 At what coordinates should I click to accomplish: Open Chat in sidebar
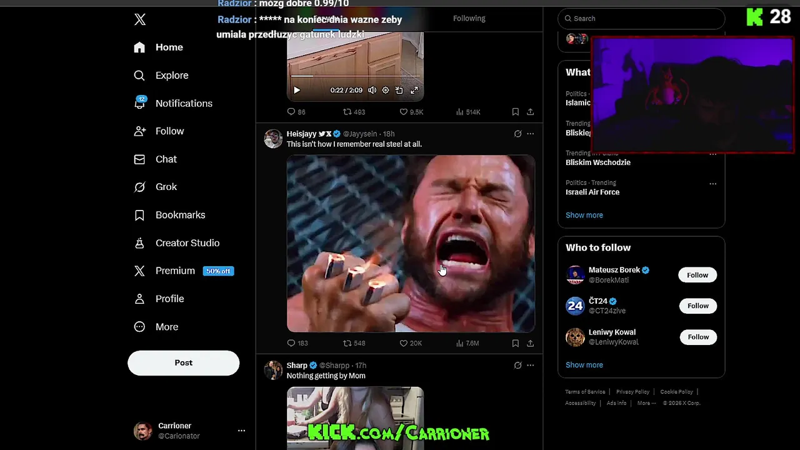coord(156,159)
